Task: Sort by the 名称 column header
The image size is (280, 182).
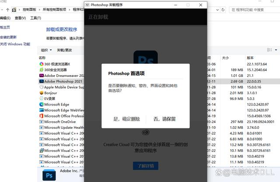Action: click(x=42, y=58)
